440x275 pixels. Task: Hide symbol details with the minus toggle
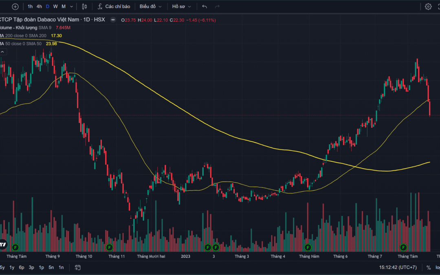click(113, 20)
